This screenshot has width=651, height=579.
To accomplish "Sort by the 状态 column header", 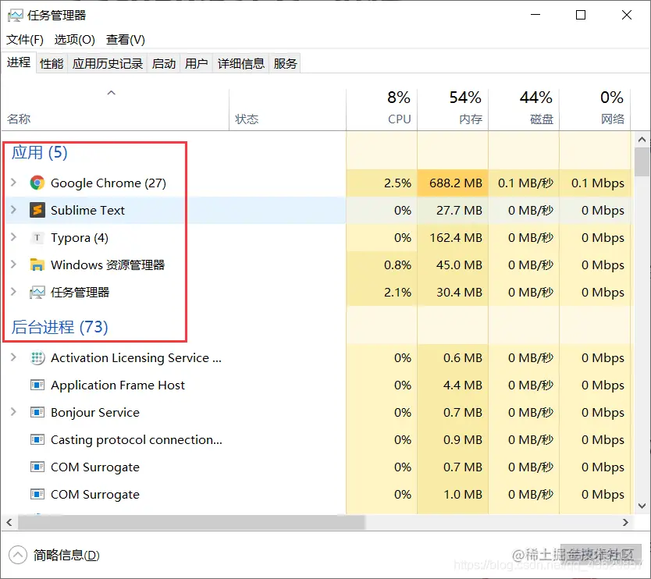I will point(287,109).
